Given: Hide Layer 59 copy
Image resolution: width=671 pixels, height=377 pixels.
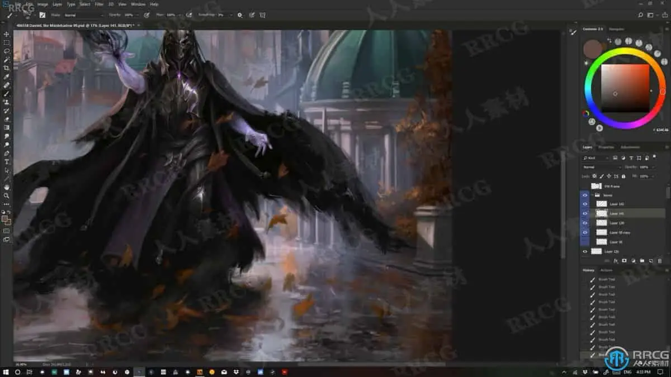Looking at the screenshot, I should pos(585,232).
